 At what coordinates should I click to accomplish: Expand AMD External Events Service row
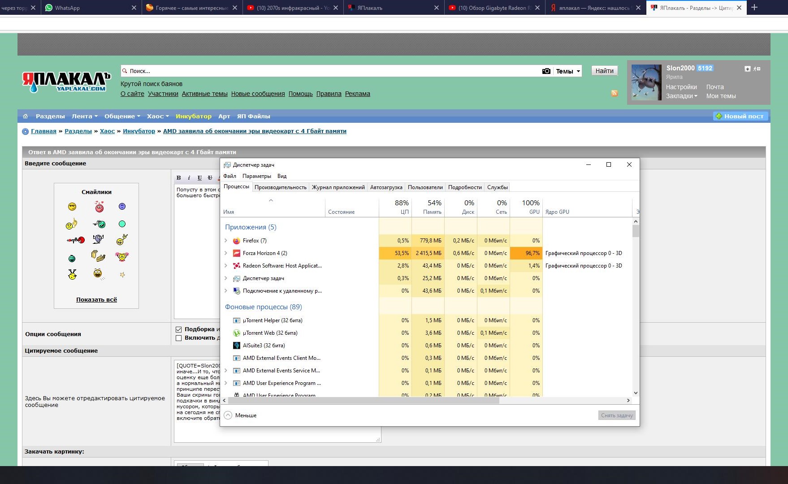[226, 371]
